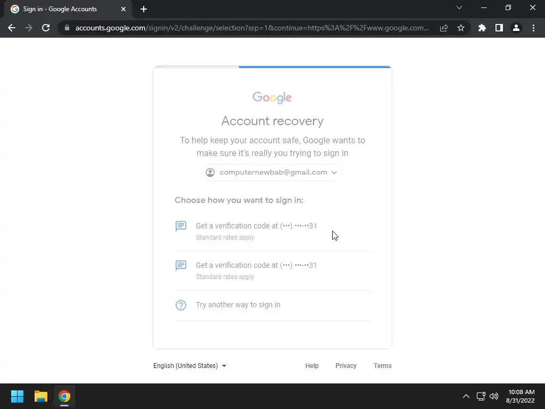Open a new tab with the plus button

click(144, 9)
